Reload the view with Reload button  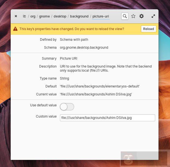(149, 29)
